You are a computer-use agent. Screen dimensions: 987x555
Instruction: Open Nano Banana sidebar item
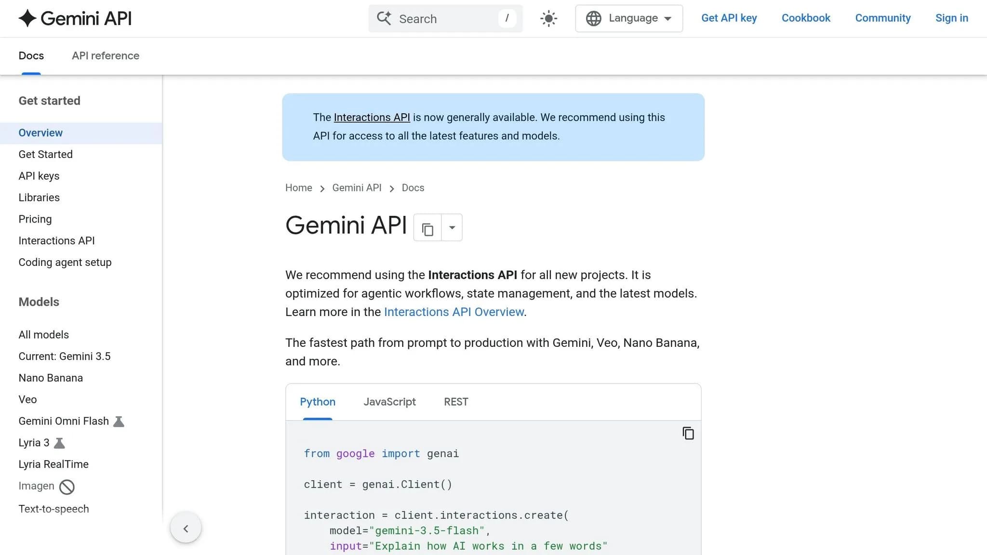(51, 378)
